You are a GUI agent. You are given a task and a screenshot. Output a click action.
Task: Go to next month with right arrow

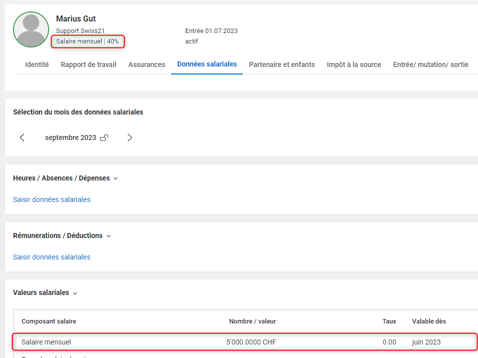130,137
